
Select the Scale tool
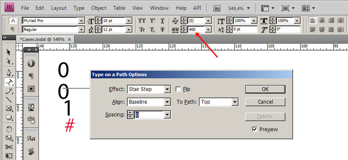[x=9, y=138]
